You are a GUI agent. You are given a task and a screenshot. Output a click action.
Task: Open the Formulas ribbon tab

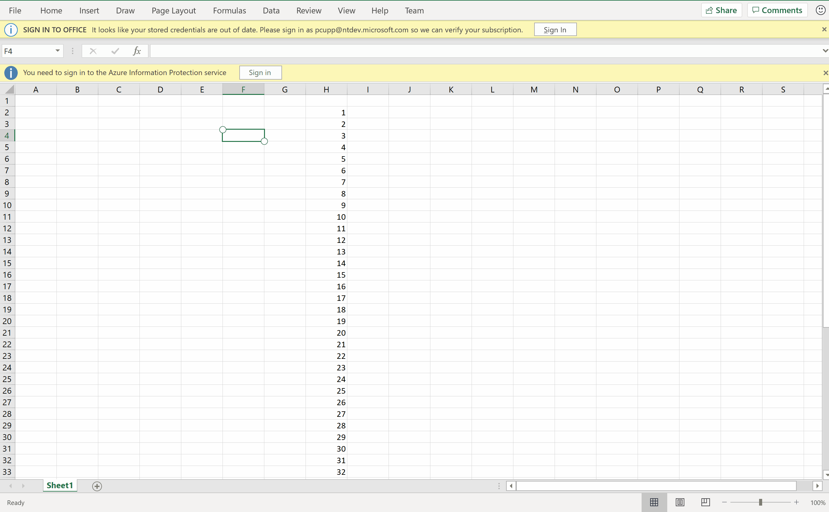pyautogui.click(x=229, y=10)
